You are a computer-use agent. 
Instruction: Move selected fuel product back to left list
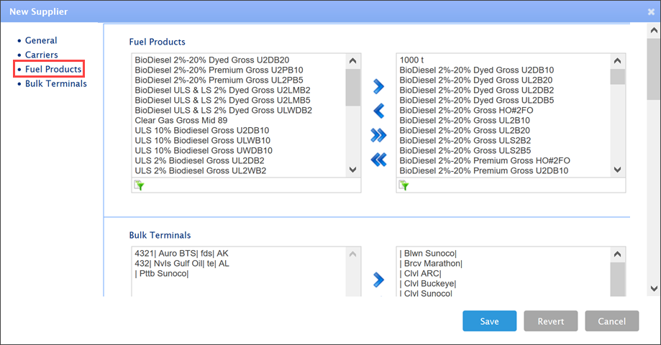pyautogui.click(x=378, y=111)
